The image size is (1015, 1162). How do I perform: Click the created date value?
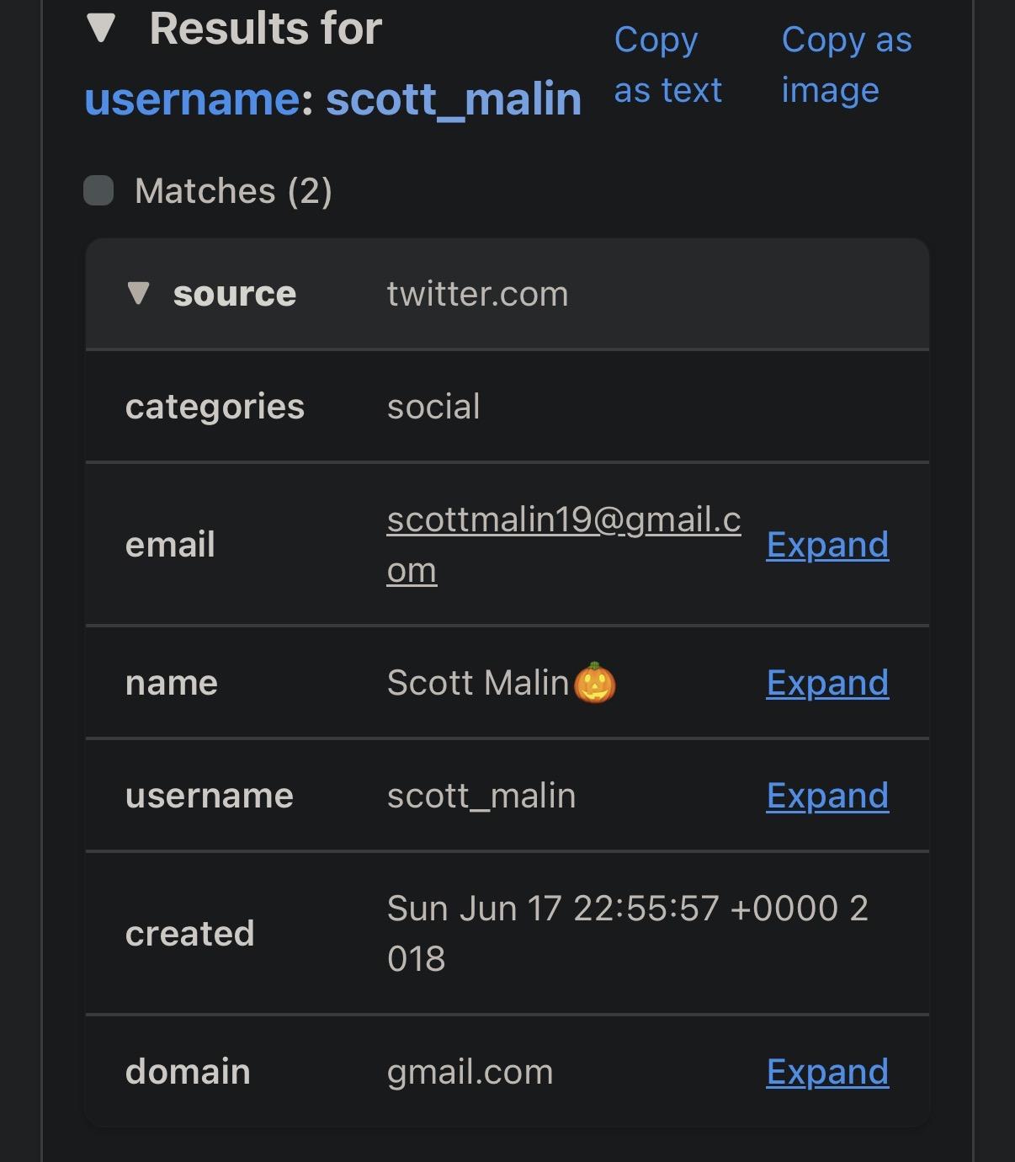point(627,933)
